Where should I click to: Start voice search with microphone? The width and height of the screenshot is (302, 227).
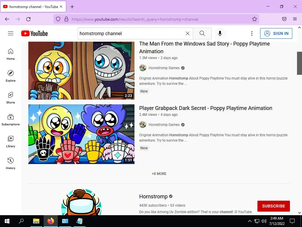[220, 33]
